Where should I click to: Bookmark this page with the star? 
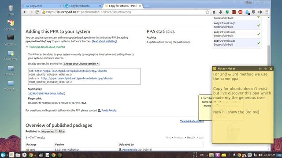[x=208, y=12]
